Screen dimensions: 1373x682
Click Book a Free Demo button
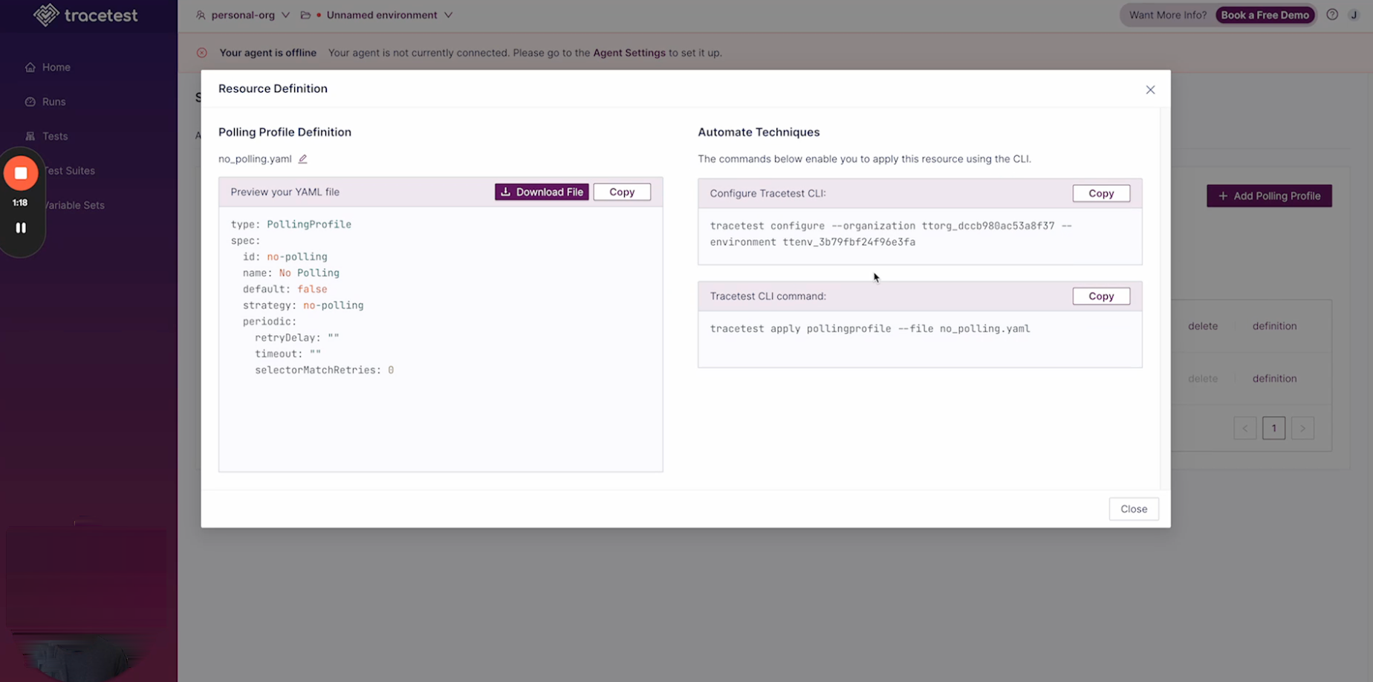tap(1265, 15)
